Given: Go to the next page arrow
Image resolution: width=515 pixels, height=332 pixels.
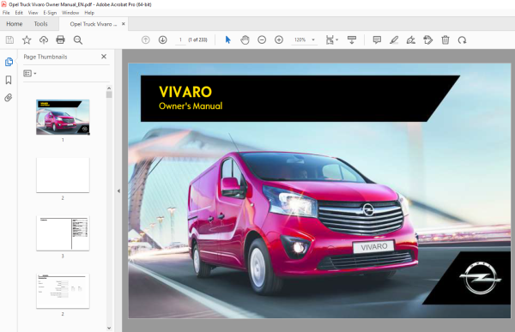Looking at the screenshot, I should (x=162, y=40).
